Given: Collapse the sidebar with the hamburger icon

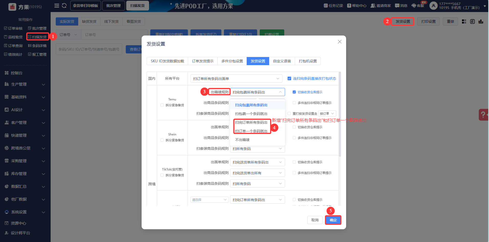Looking at the screenshot, I should click(x=57, y=6).
